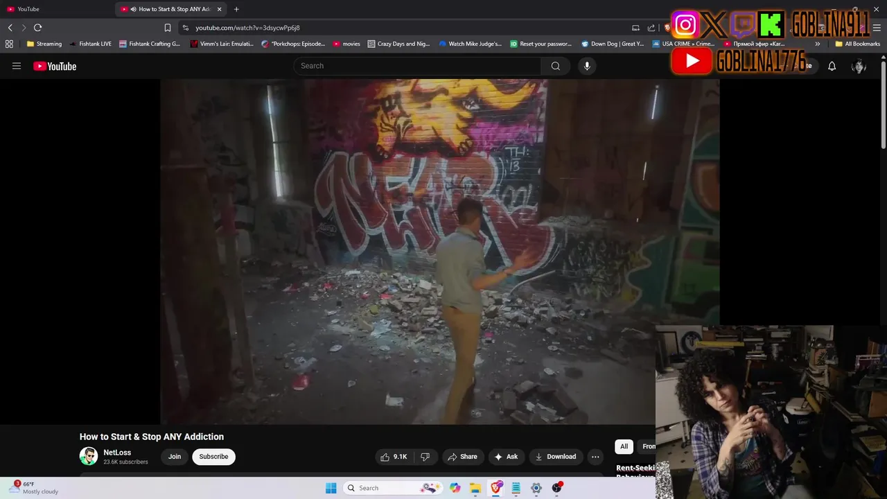View site information icon beside the URL
The height and width of the screenshot is (499, 887).
(185, 28)
